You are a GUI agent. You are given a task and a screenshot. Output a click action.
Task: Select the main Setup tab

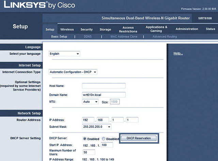click(50, 30)
